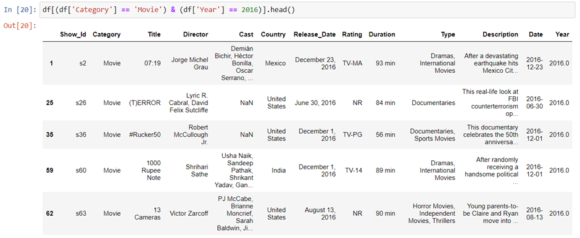Click the Director column header

[x=196, y=35]
